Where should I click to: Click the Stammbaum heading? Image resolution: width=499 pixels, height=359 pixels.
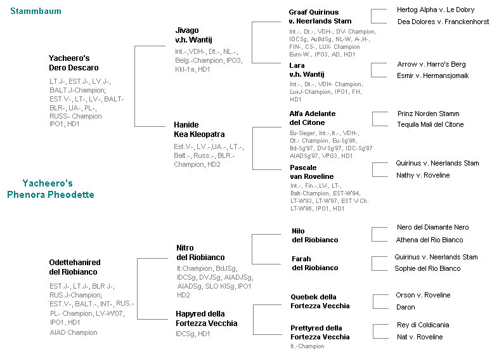36,11
